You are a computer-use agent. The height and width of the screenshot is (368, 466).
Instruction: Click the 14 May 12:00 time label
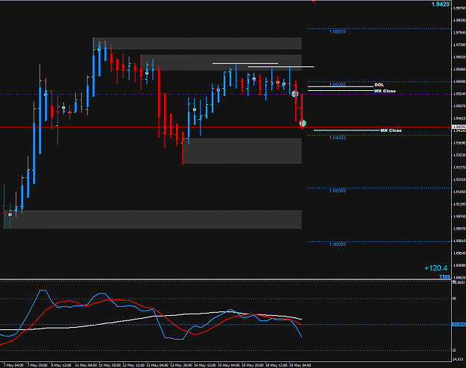(x=205, y=365)
